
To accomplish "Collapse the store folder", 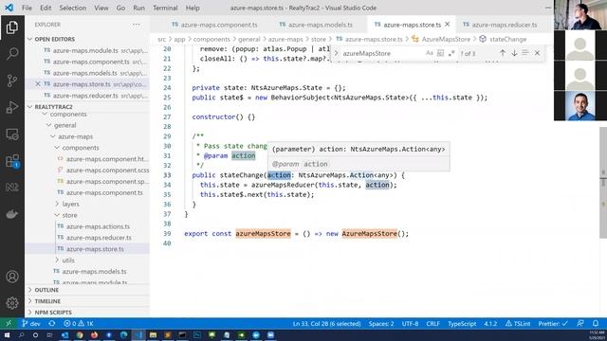I will click(x=57, y=215).
